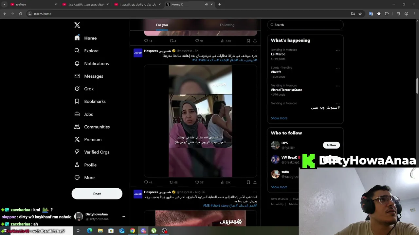
Task: Click the X logo in sidebar
Action: click(x=77, y=25)
